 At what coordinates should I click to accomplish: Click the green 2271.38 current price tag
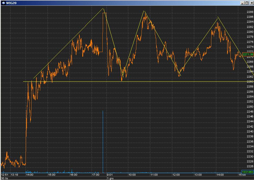(248, 54)
